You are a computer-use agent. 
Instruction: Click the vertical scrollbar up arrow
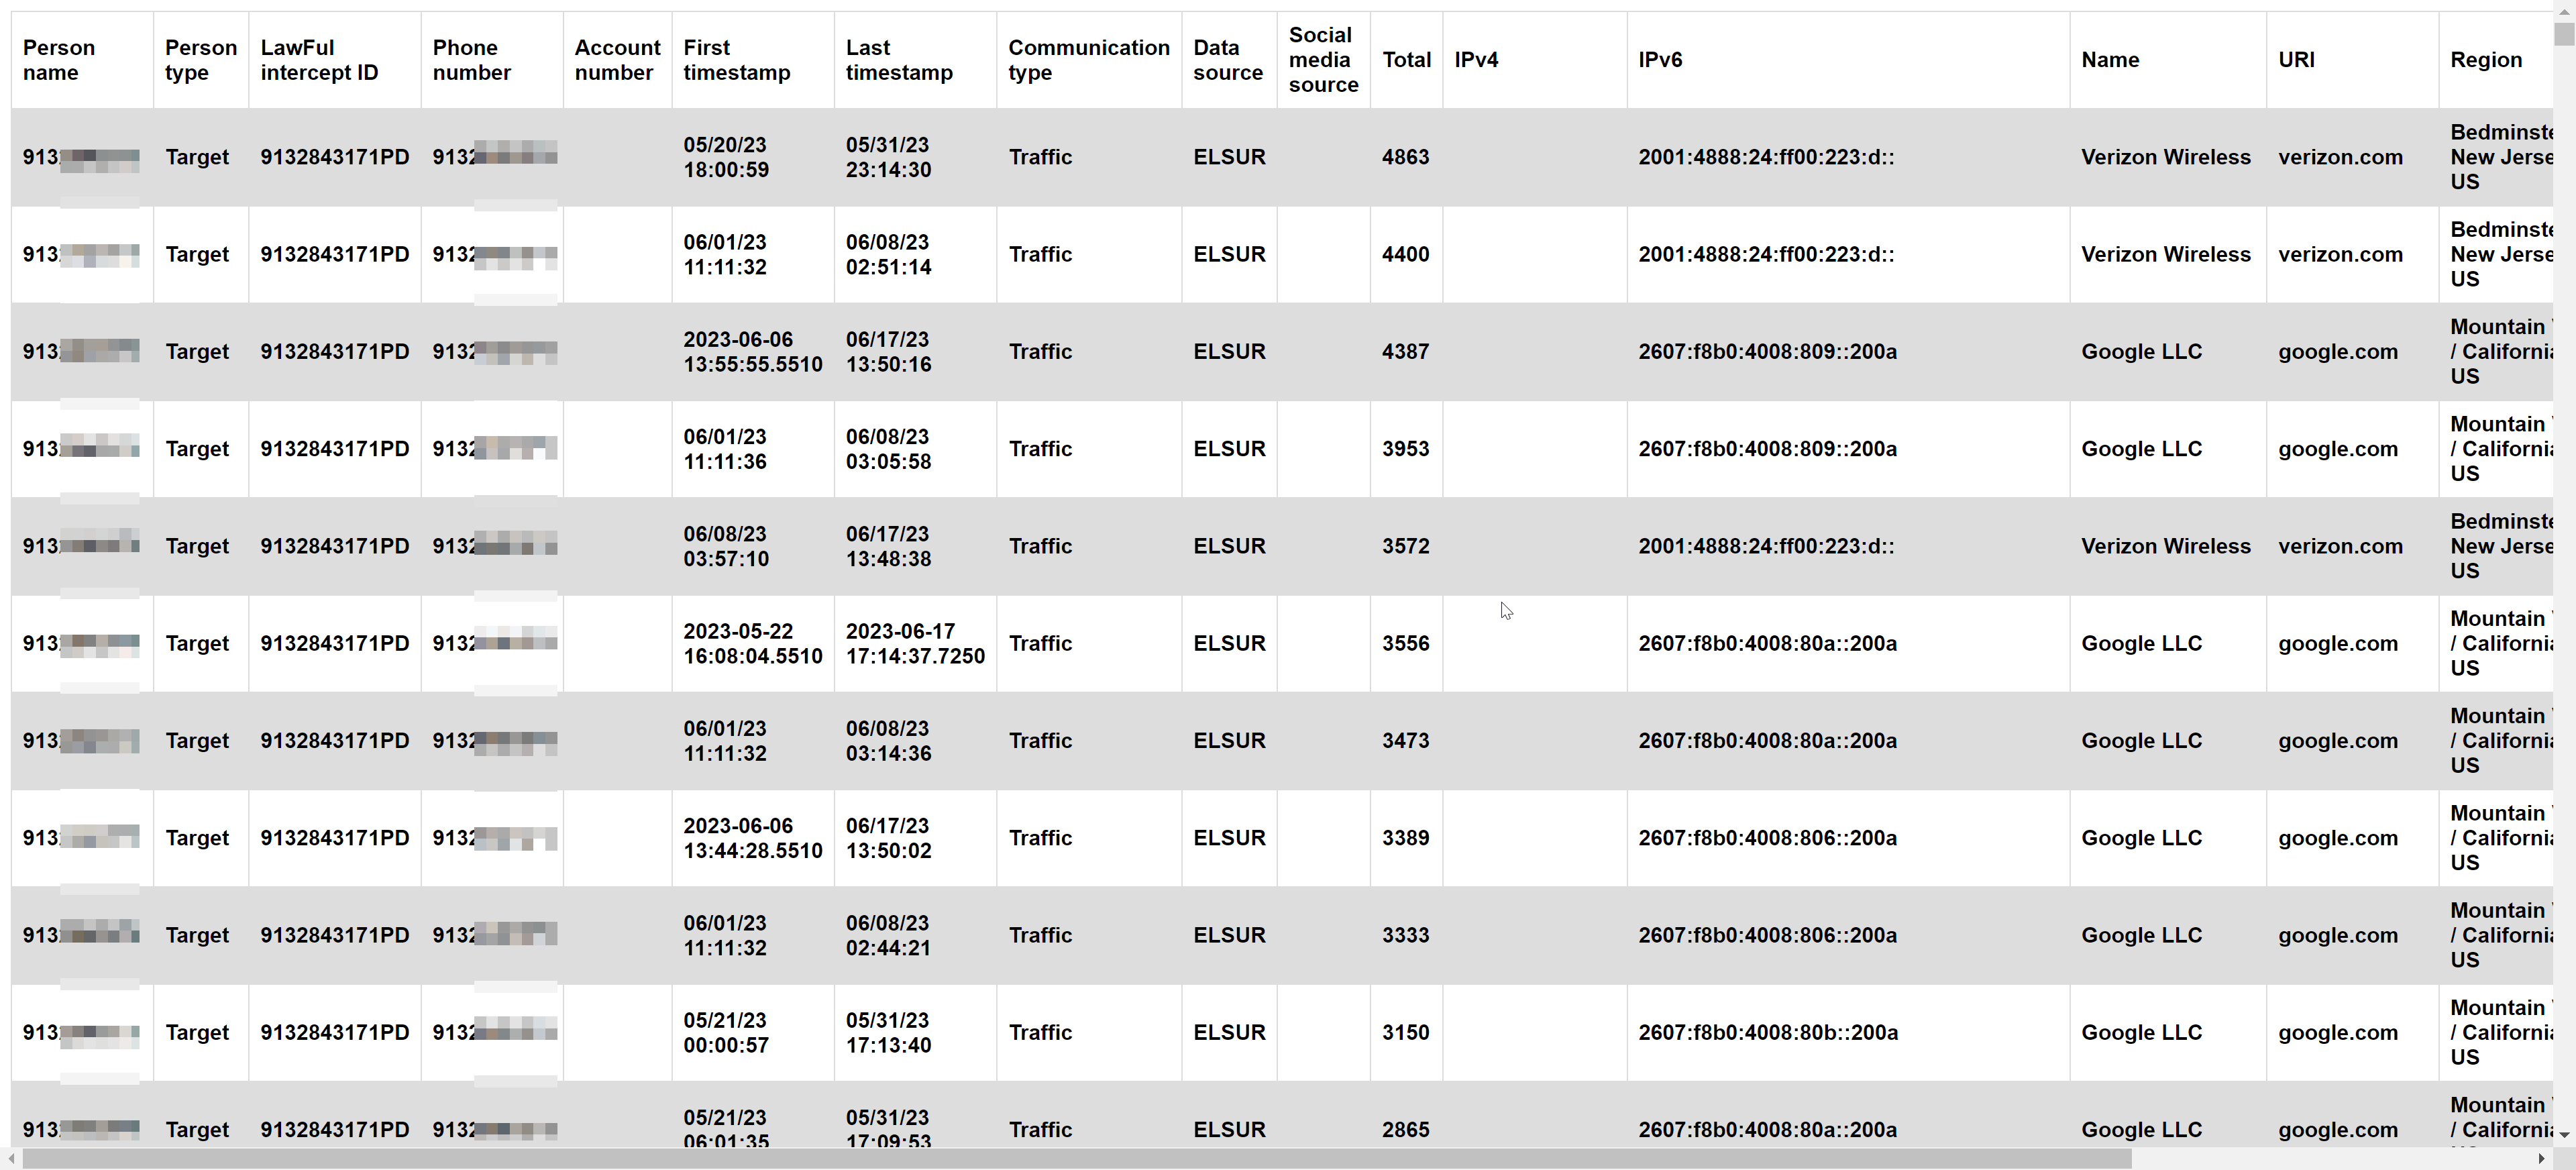click(2564, 9)
